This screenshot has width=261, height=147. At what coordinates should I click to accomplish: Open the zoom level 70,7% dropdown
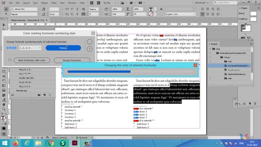point(115,3)
